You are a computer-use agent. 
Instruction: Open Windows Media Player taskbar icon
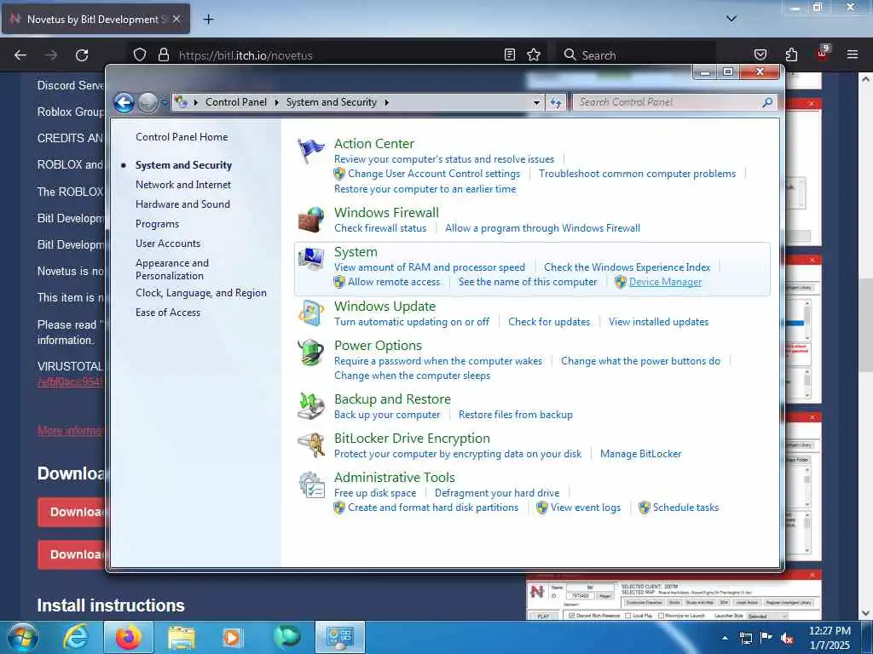[232, 638]
